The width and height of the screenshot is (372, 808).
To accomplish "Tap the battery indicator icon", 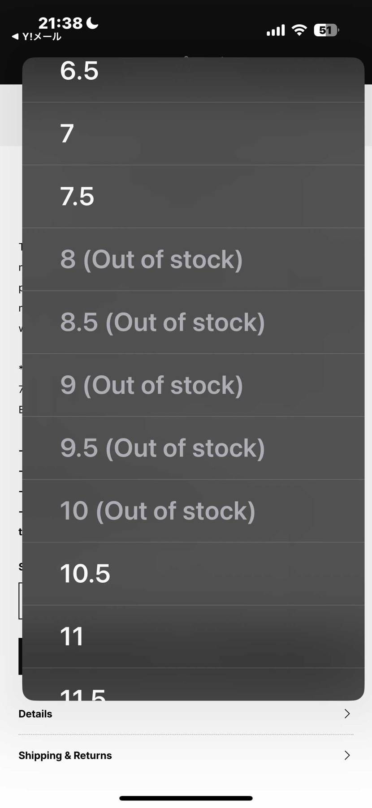I will click(x=326, y=30).
